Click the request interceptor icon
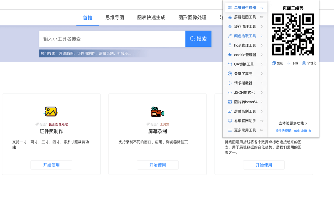Viewport: 334px width, 209px height. point(230,83)
